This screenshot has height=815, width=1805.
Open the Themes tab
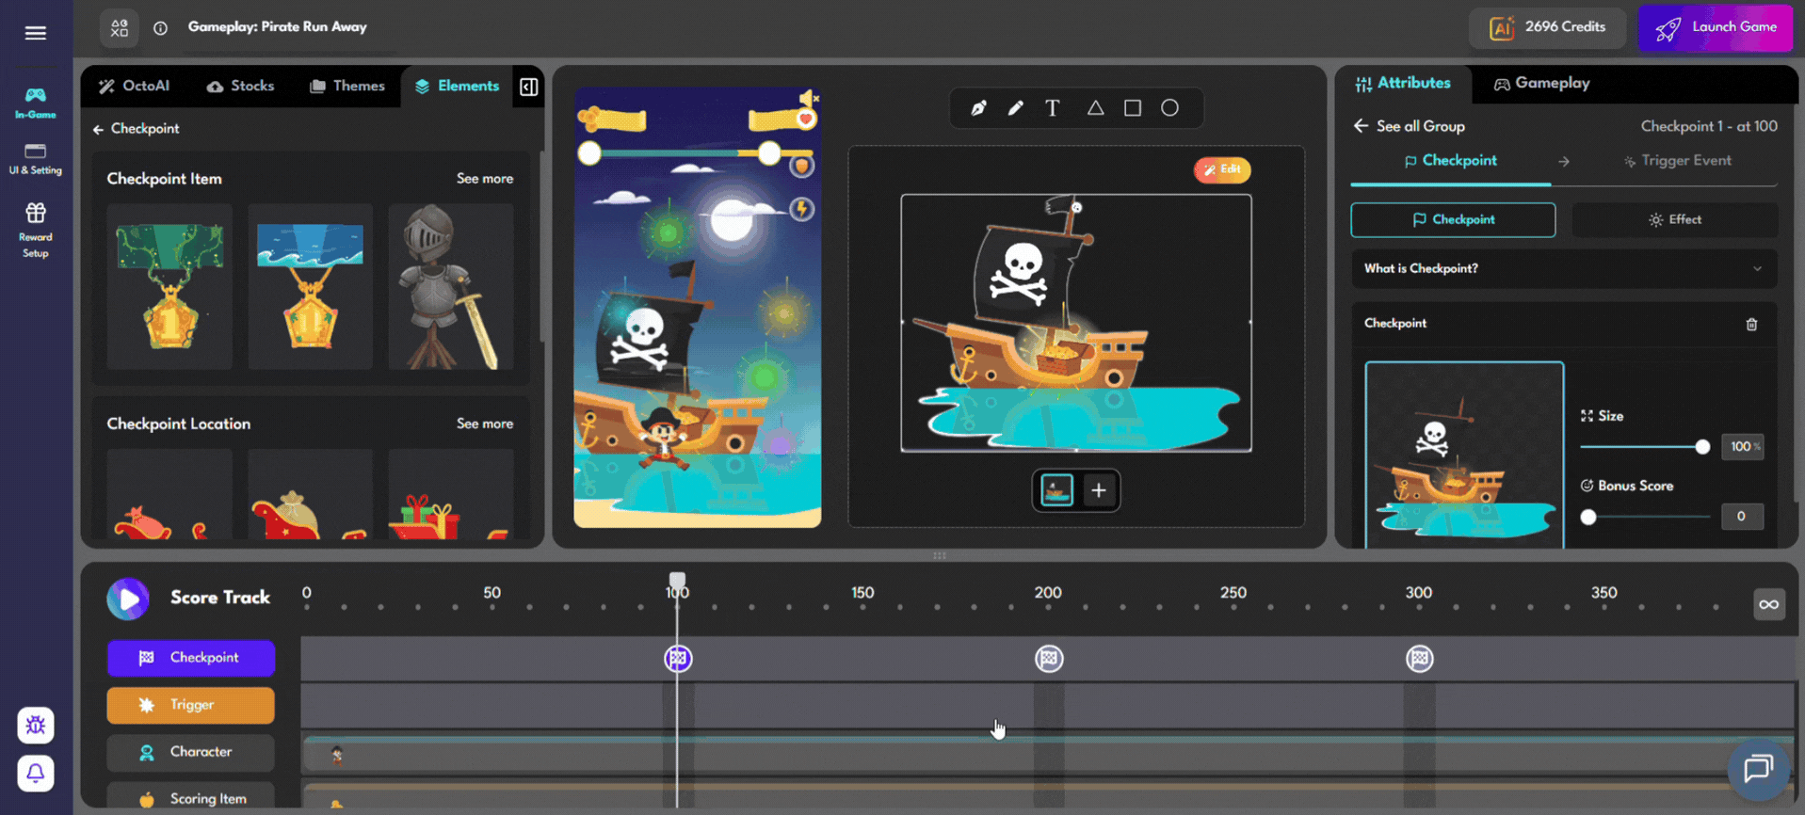click(x=347, y=87)
